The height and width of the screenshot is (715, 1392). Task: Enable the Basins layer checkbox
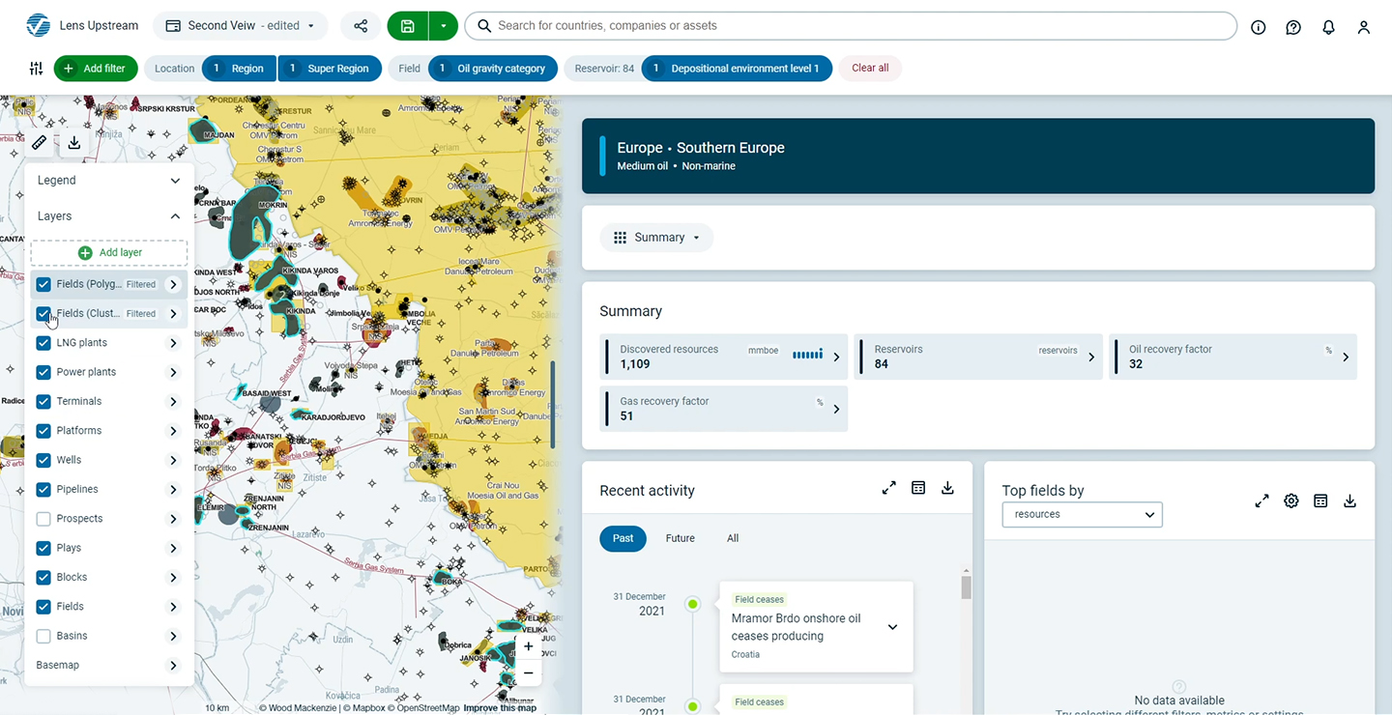(x=43, y=636)
